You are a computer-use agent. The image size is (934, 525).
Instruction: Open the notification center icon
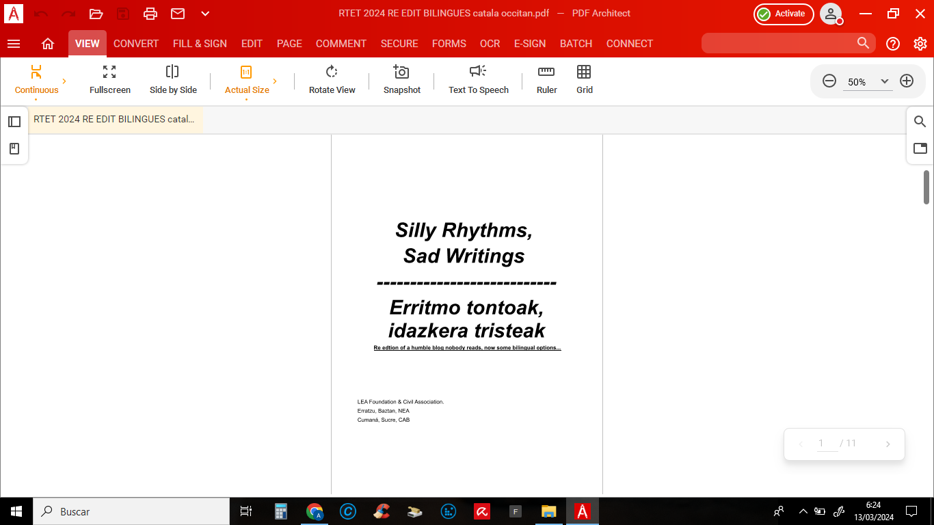coord(911,511)
